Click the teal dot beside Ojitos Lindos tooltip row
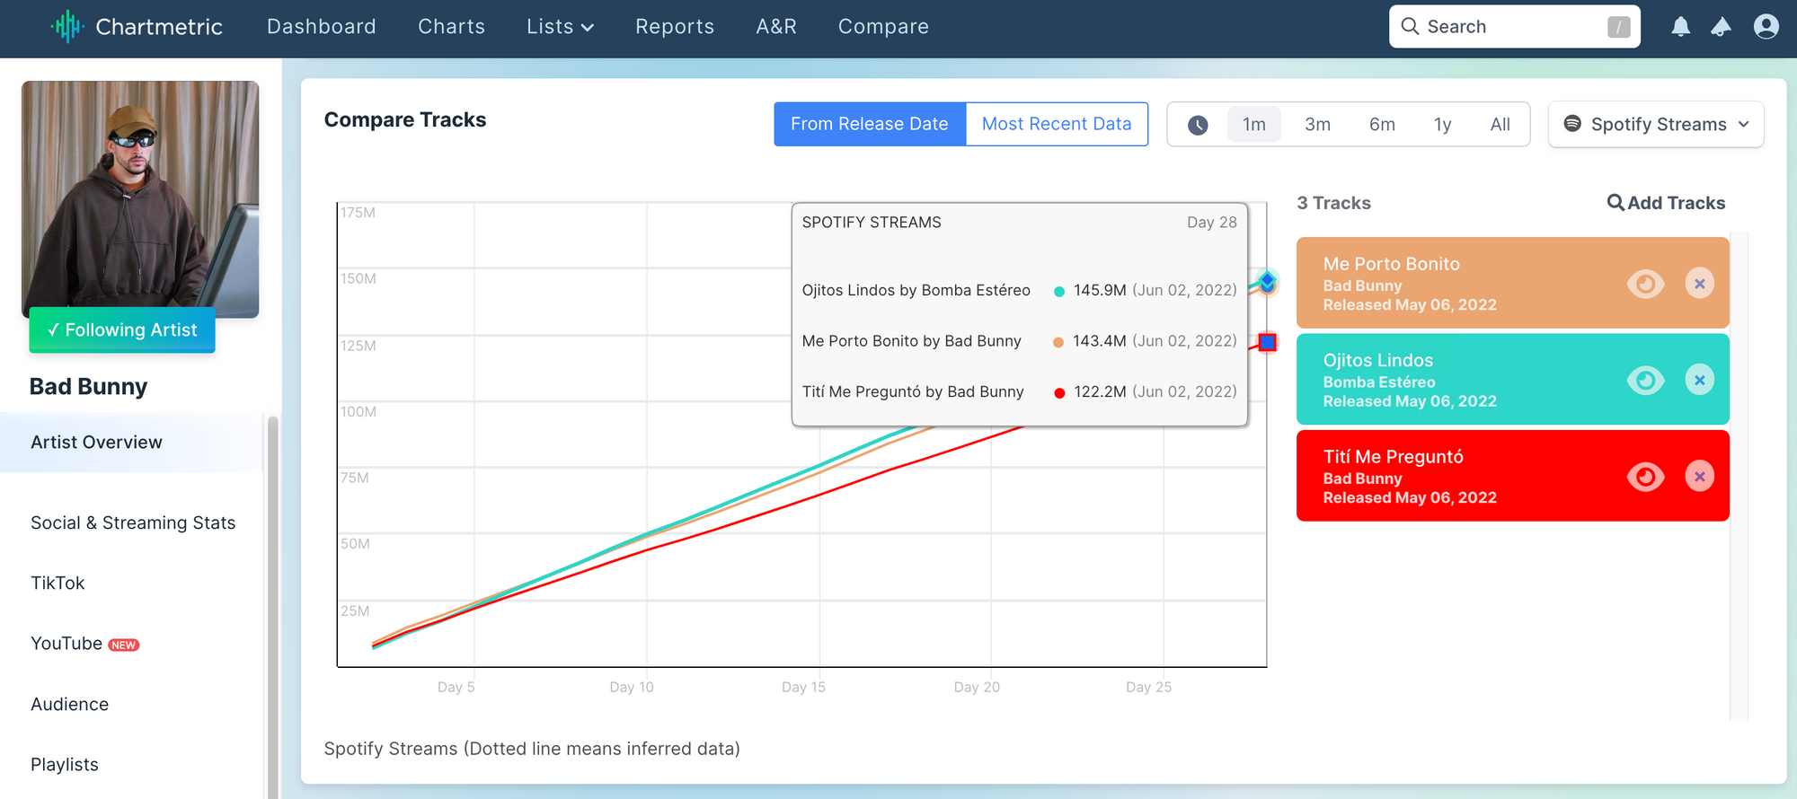 point(1059,291)
